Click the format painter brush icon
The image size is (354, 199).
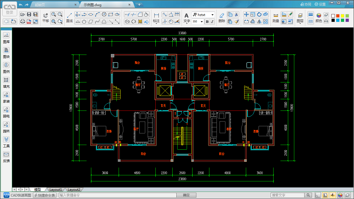pyautogui.click(x=236, y=21)
